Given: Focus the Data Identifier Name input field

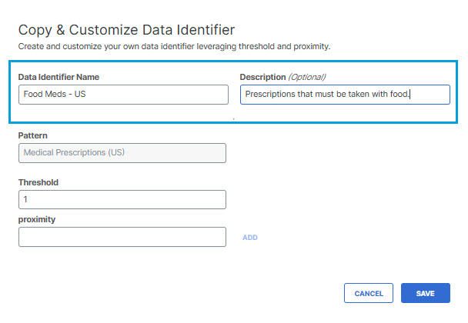Looking at the screenshot, I should pyautogui.click(x=123, y=95).
